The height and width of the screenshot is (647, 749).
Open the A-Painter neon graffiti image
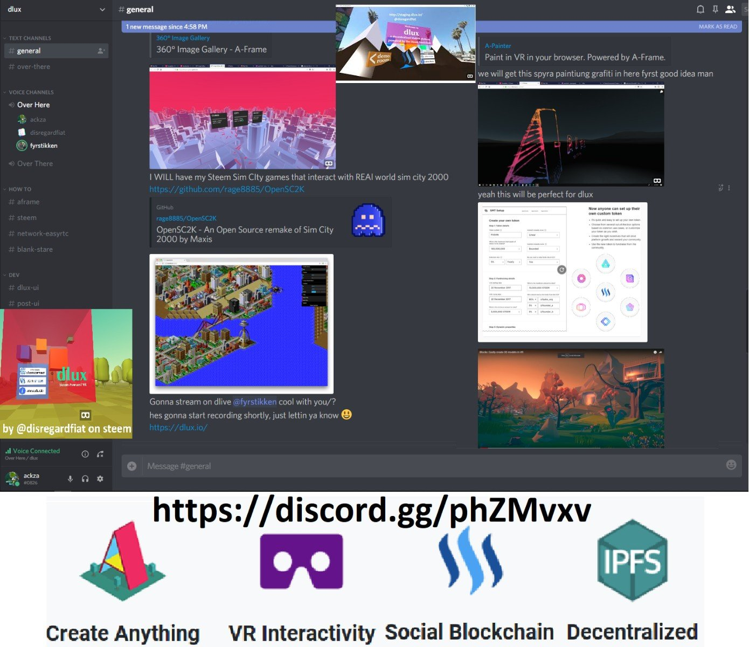571,135
